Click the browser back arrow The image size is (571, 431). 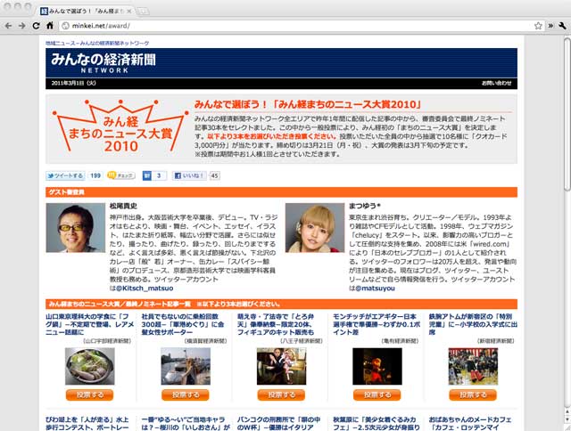click(8, 26)
